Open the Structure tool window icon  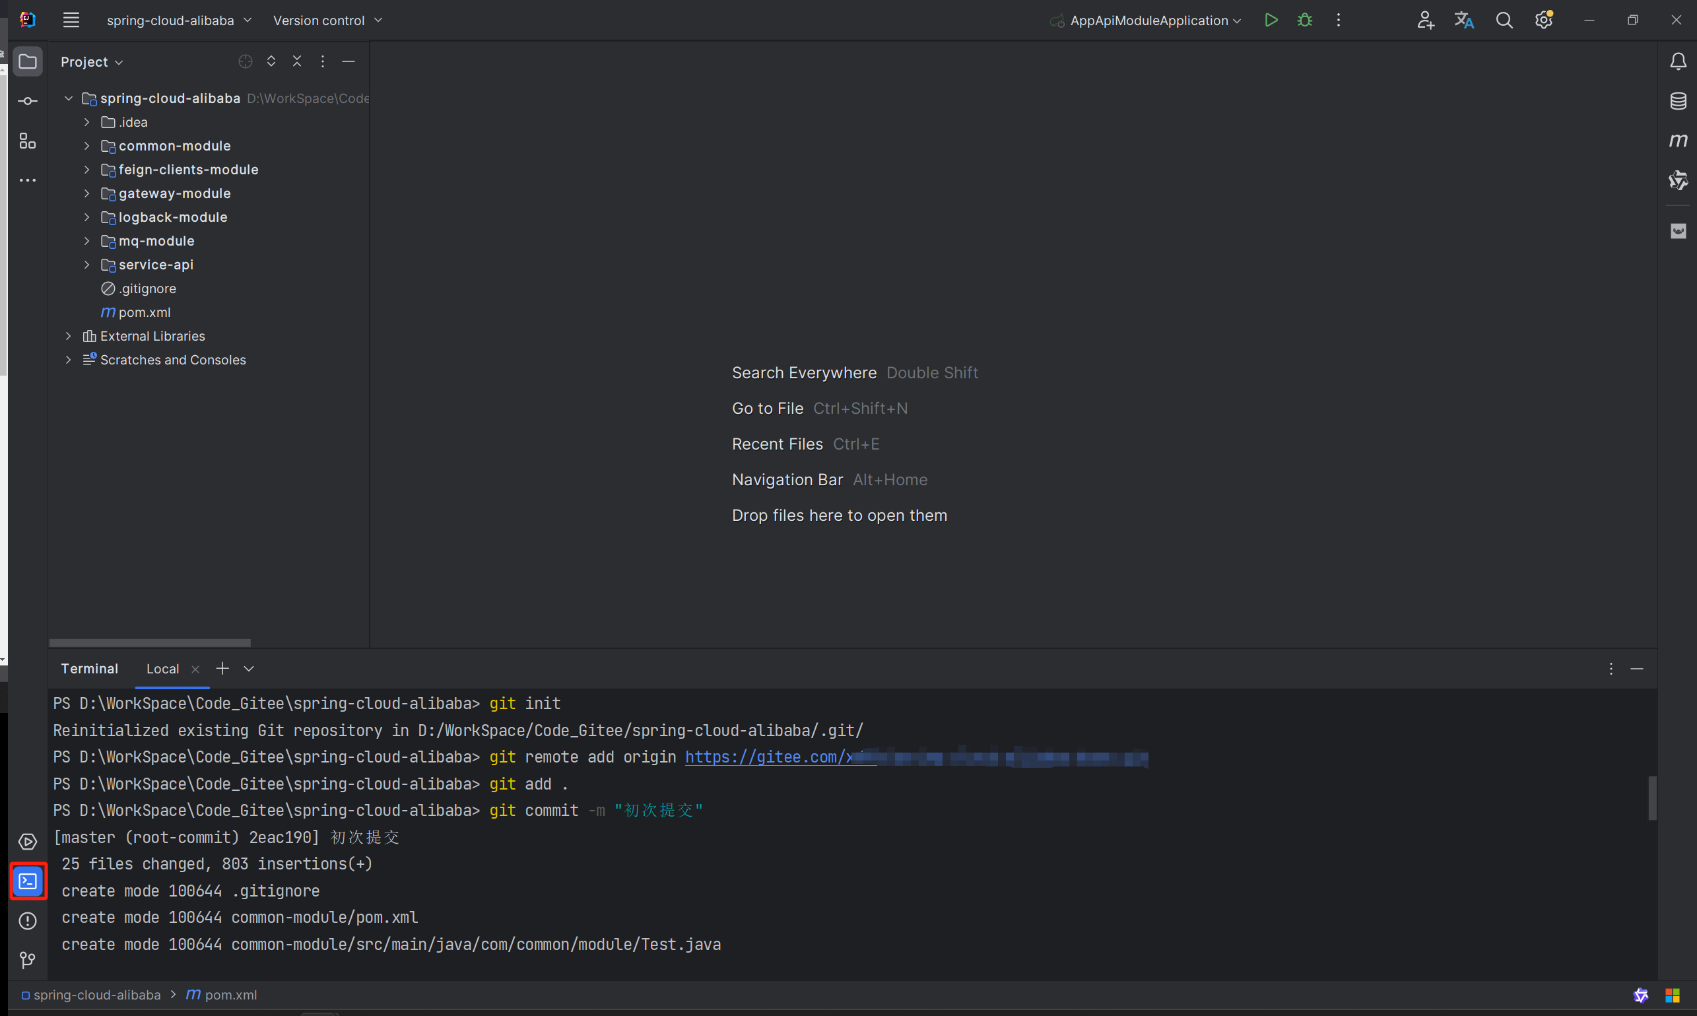[27, 141]
